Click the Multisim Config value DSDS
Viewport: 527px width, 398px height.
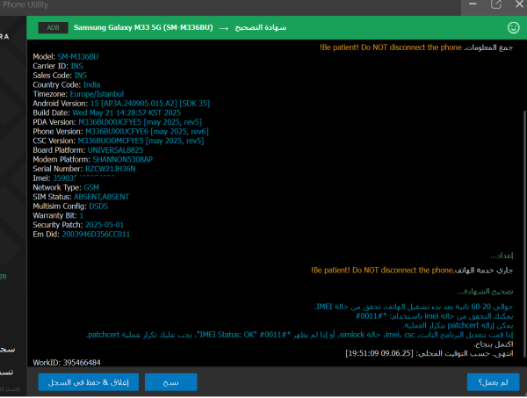(x=98, y=206)
